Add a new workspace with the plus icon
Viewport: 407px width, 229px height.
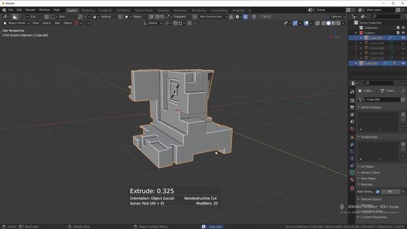click(x=249, y=10)
